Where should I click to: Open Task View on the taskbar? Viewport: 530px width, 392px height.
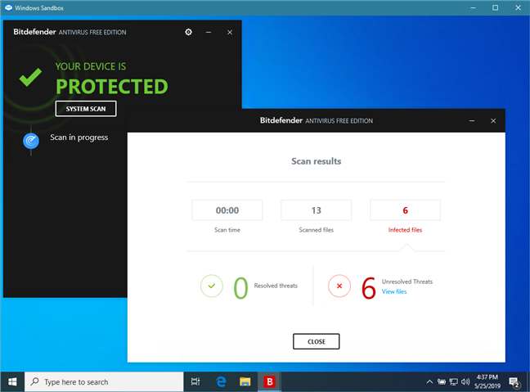[195, 382]
